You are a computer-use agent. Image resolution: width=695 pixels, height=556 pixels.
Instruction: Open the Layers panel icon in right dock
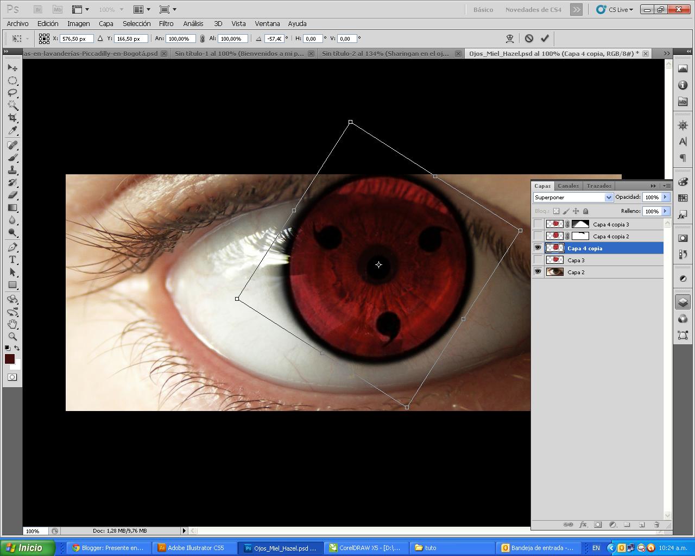click(x=683, y=302)
